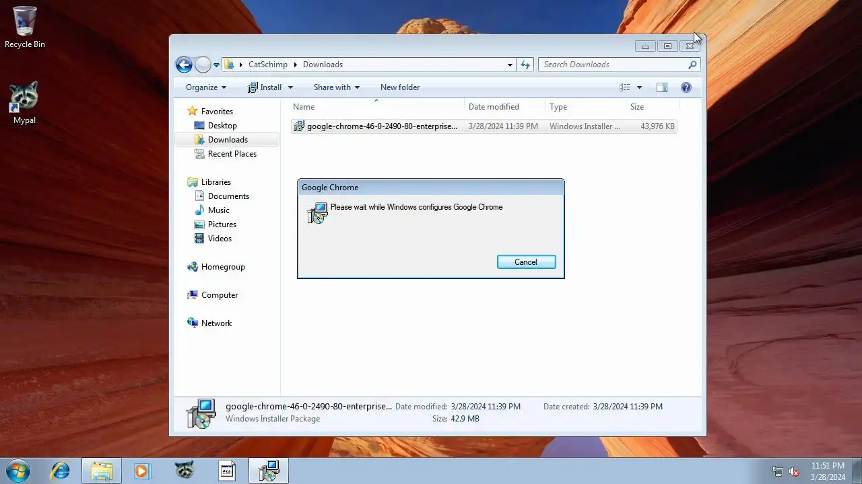Select Downloads under Favorites
The image size is (862, 484).
[228, 140]
